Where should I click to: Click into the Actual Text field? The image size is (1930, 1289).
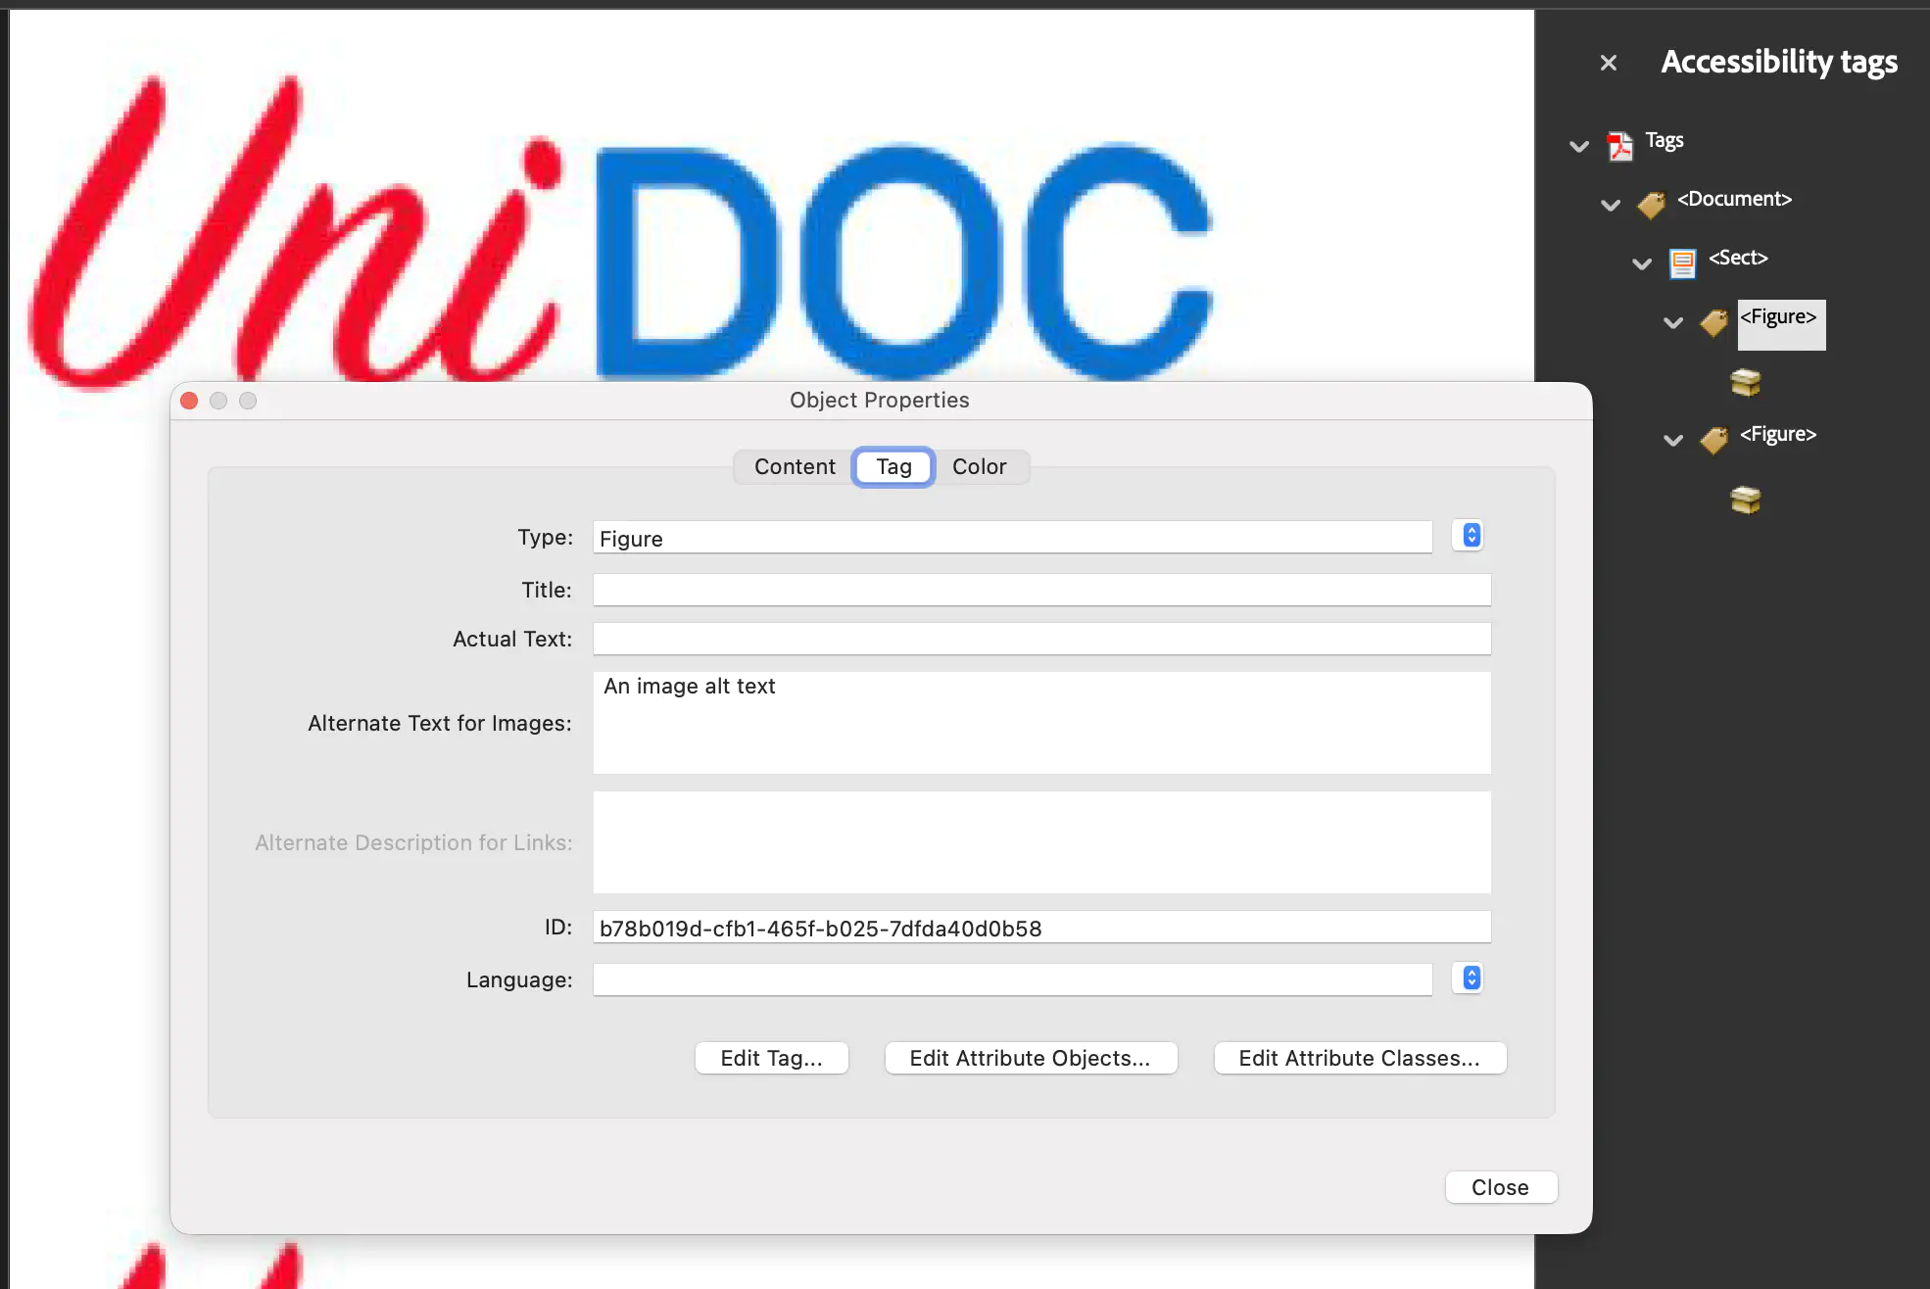pyautogui.click(x=1041, y=639)
